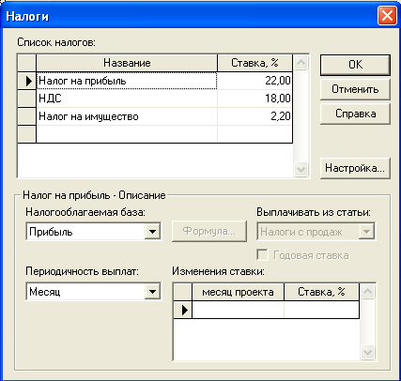401x381 pixels.
Task: Click the Ставка, % header in rate changes table
Action: click(321, 292)
